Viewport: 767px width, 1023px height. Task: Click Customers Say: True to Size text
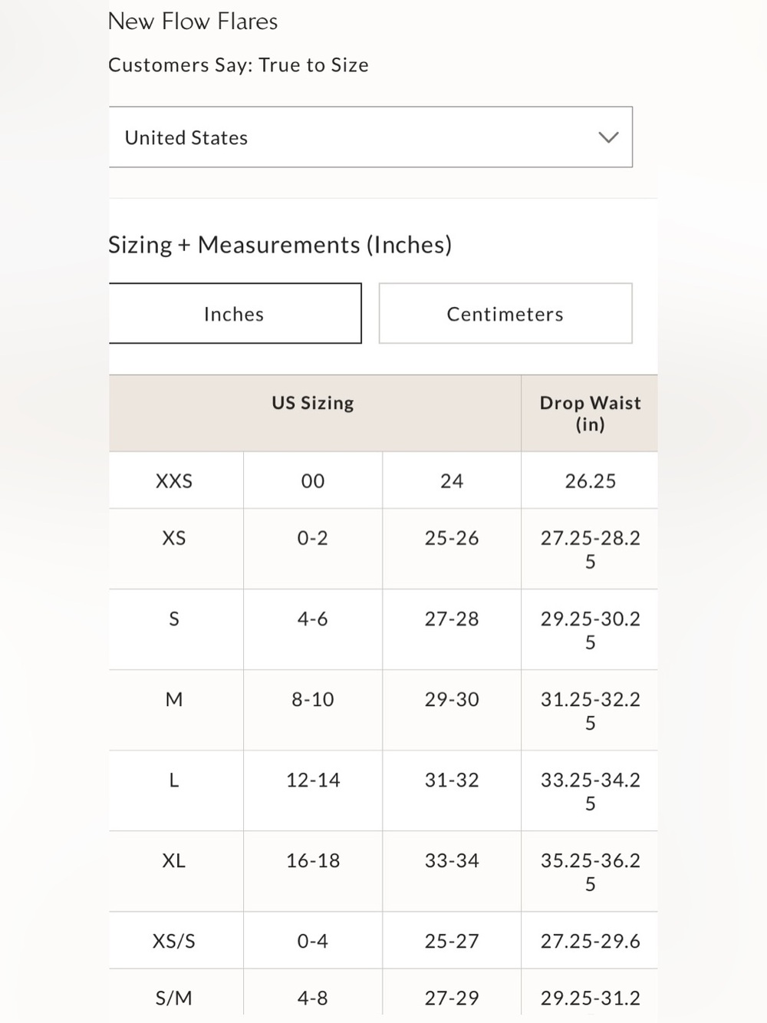tap(239, 65)
